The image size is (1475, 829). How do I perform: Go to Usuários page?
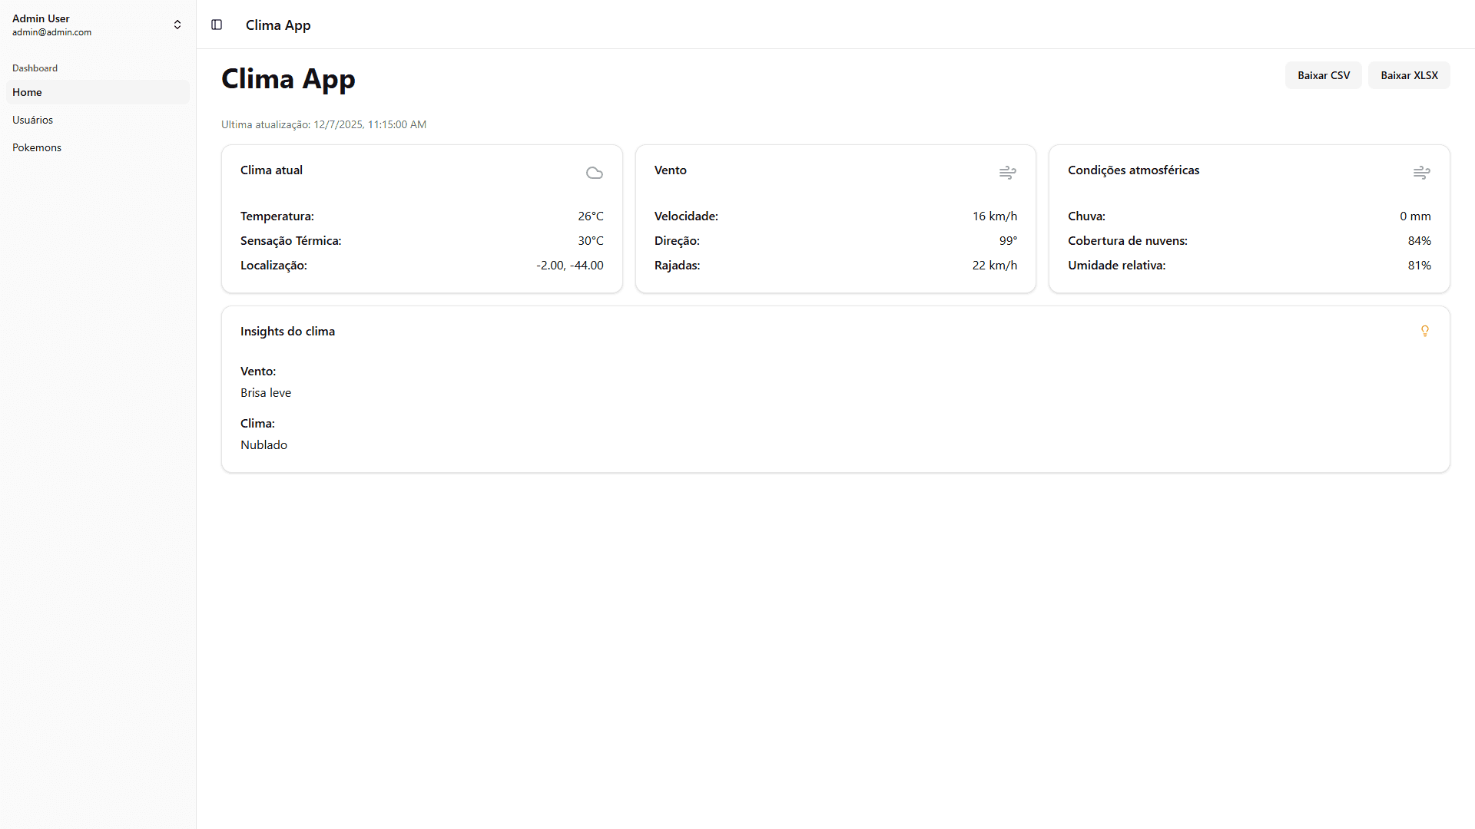point(33,120)
